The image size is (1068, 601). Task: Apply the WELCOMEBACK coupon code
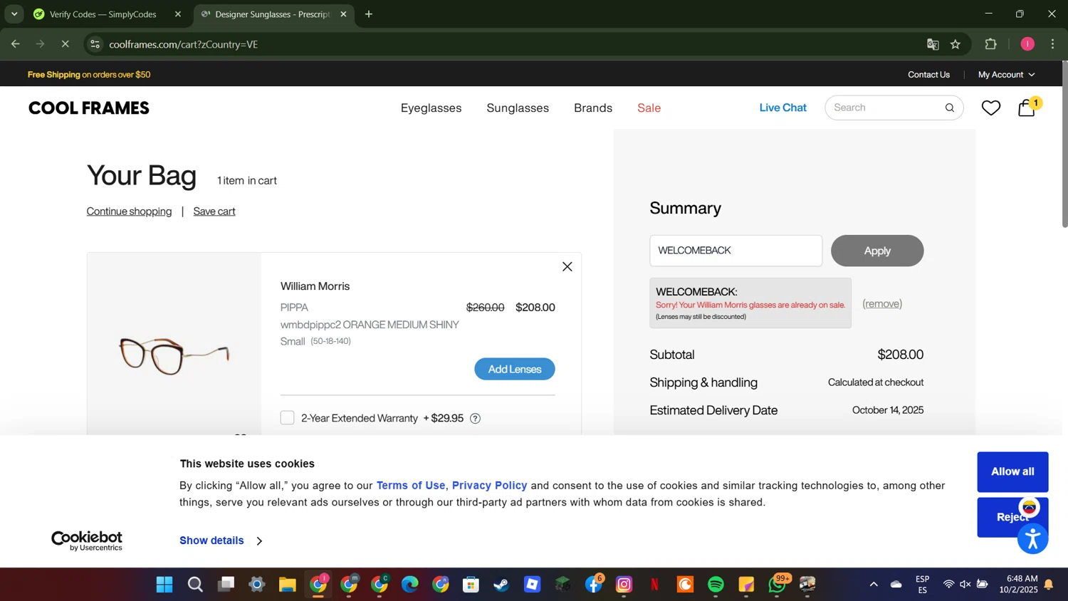tap(877, 251)
